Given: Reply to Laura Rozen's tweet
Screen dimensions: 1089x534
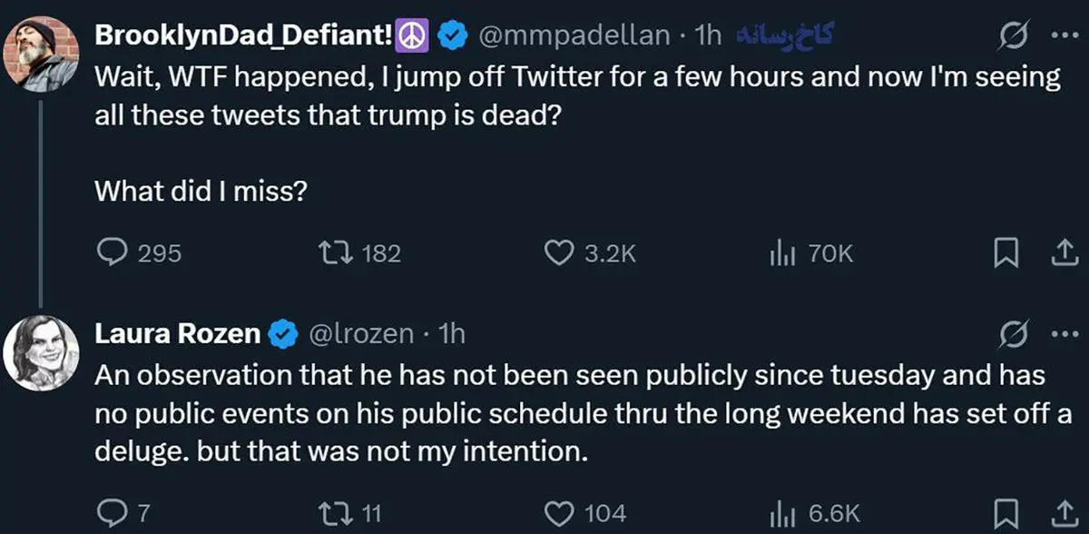Looking at the screenshot, I should point(112,513).
